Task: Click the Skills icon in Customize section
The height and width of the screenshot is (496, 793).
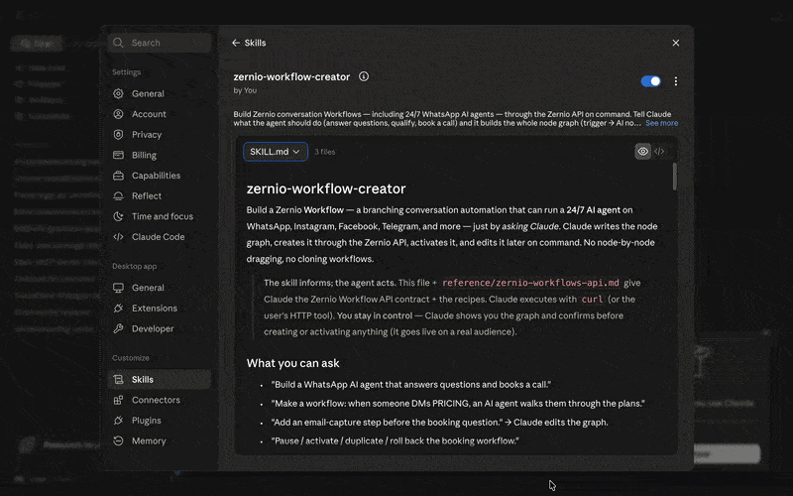Action: [x=118, y=380]
